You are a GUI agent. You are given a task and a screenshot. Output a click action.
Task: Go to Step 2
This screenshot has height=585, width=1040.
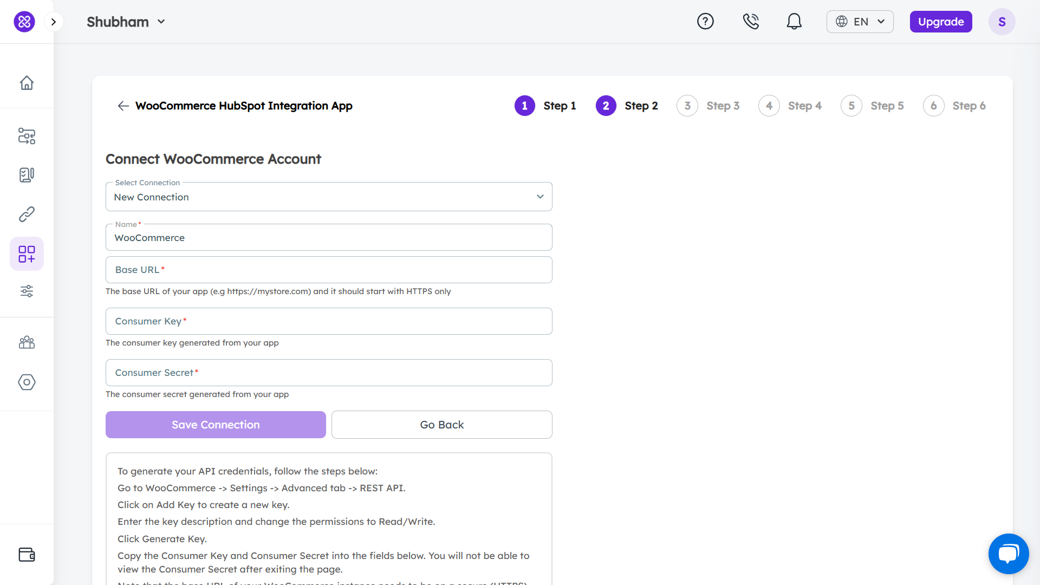[x=627, y=106]
